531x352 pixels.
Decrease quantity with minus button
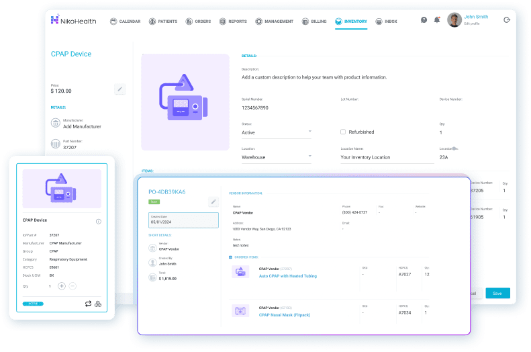(73, 286)
